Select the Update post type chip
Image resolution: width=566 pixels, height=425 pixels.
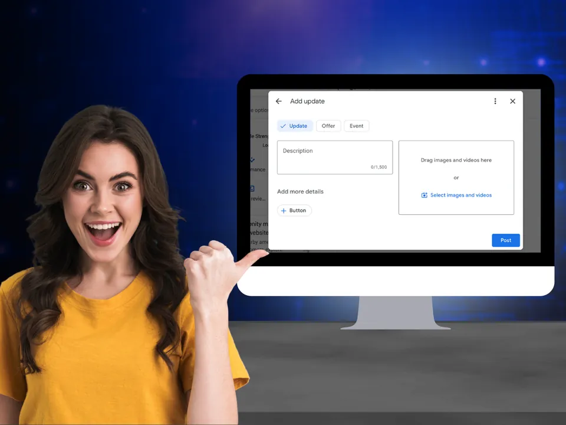click(x=295, y=126)
